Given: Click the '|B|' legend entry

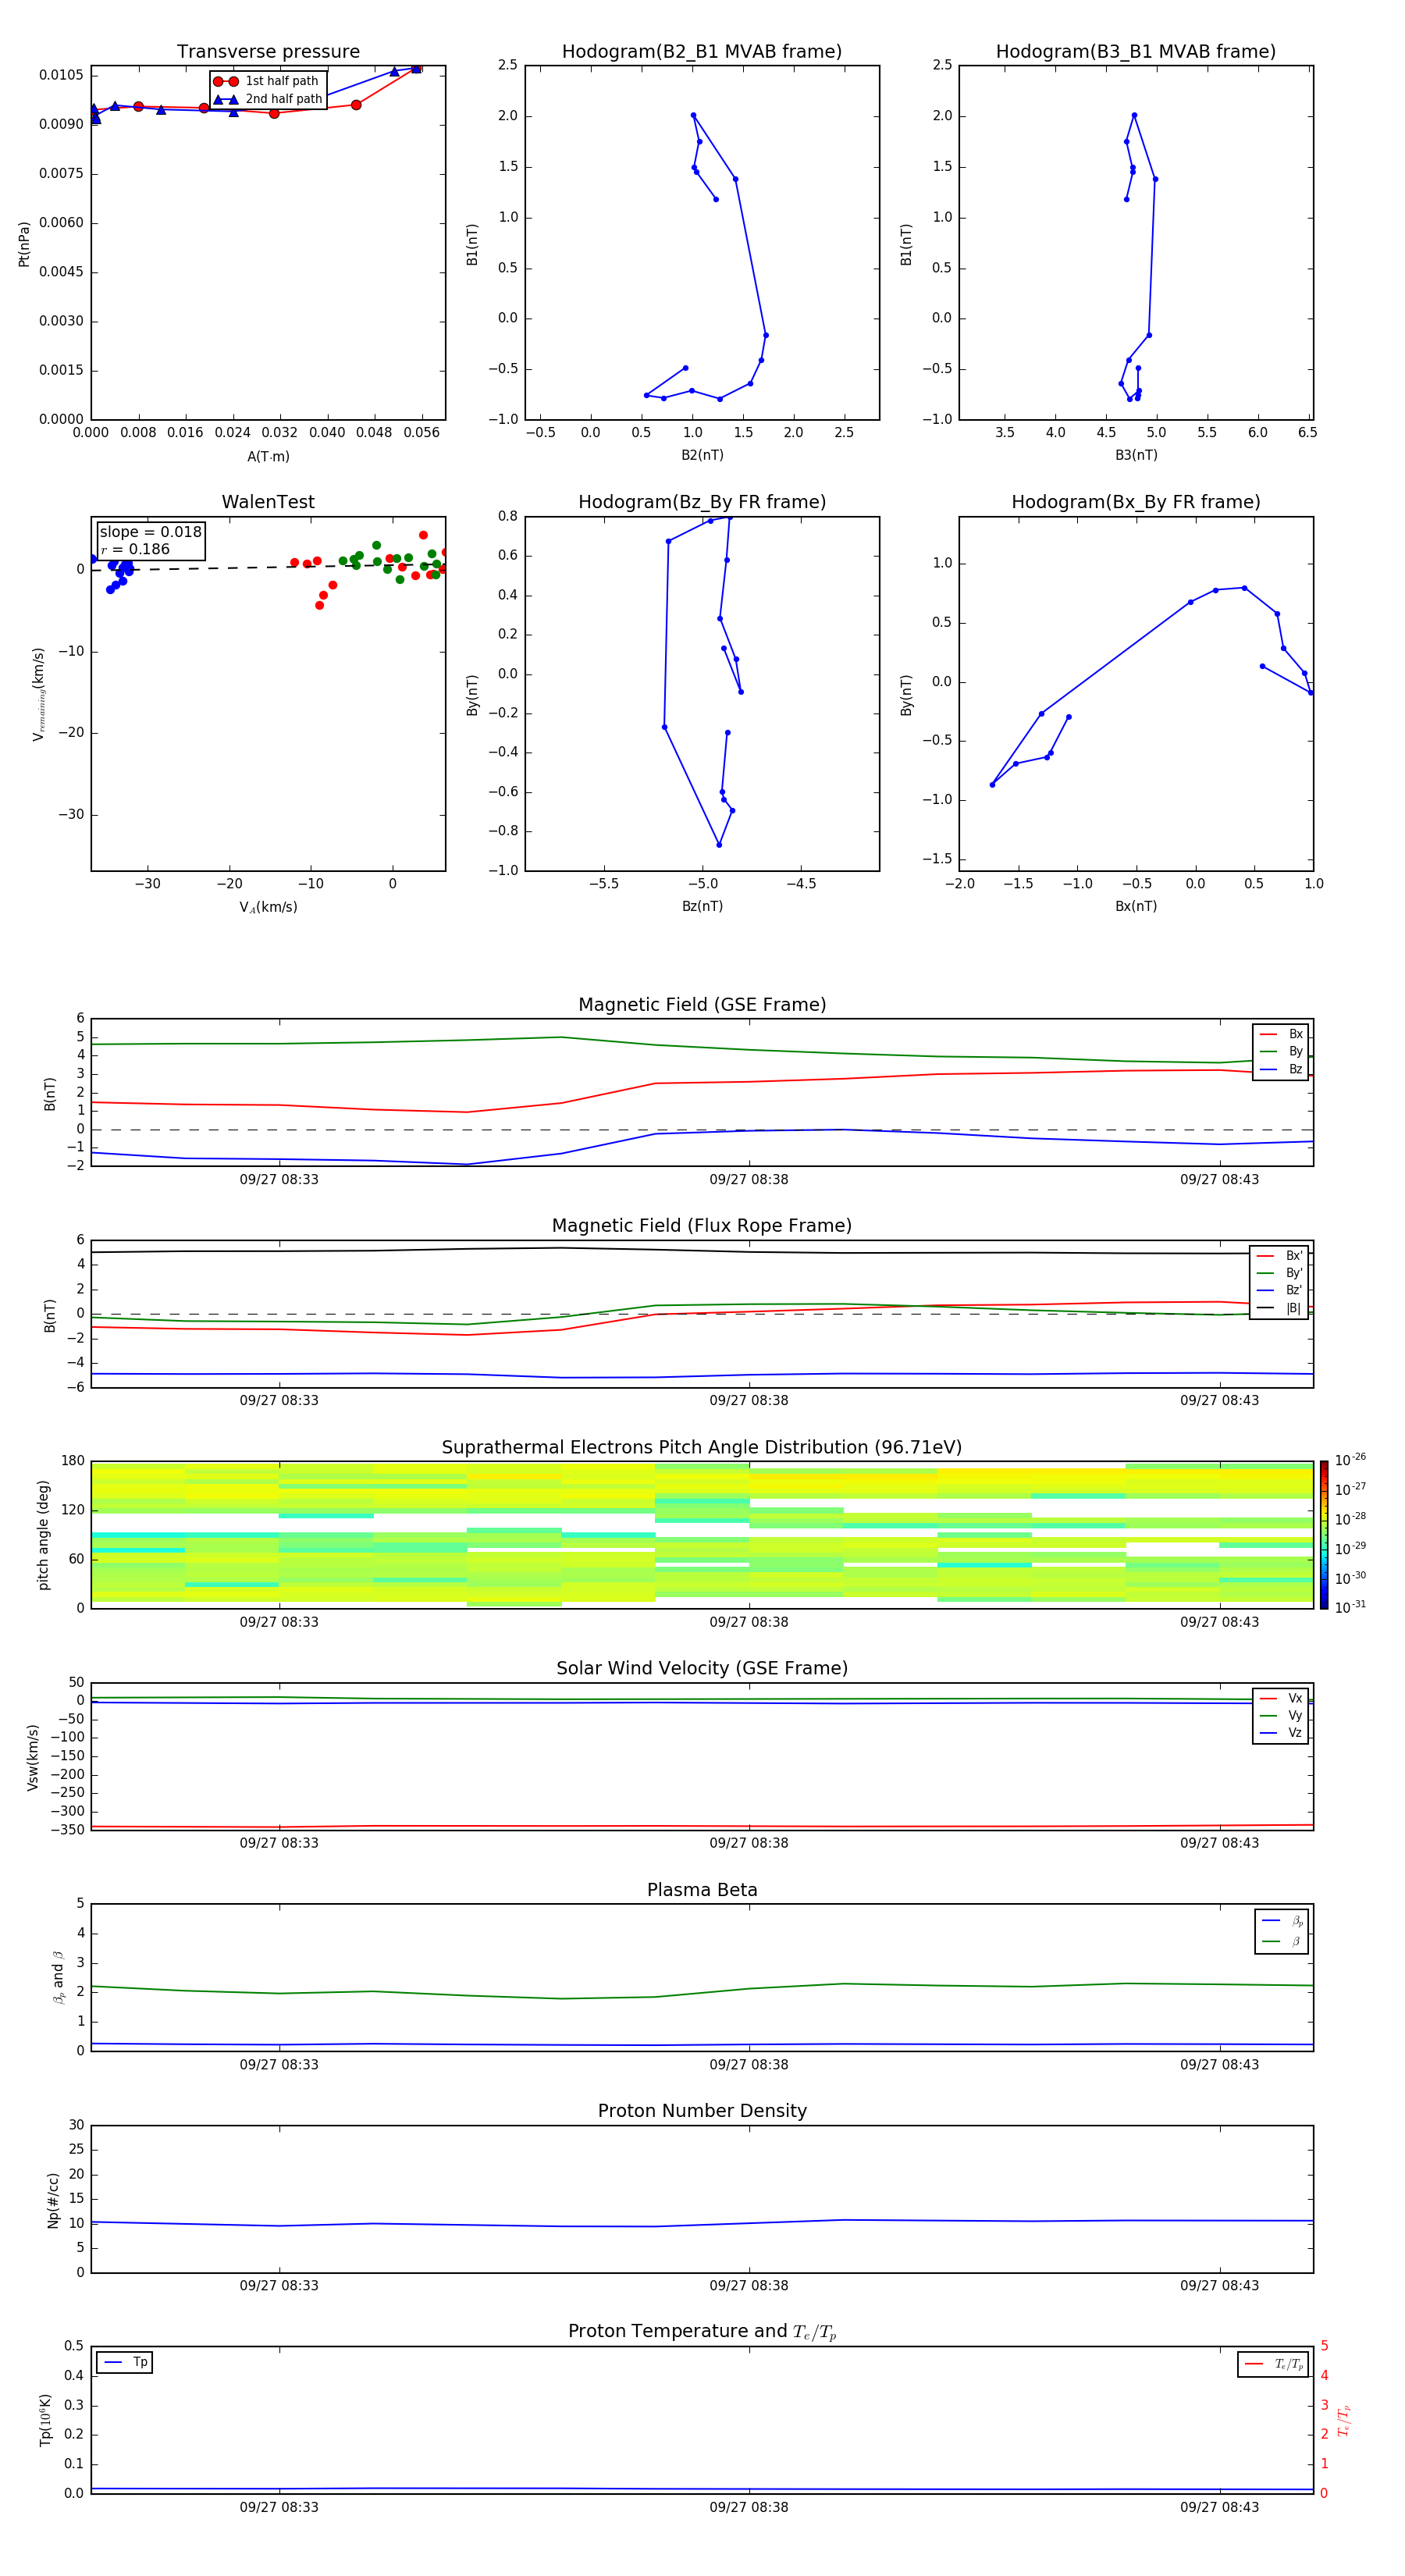Looking at the screenshot, I should (1279, 1308).
